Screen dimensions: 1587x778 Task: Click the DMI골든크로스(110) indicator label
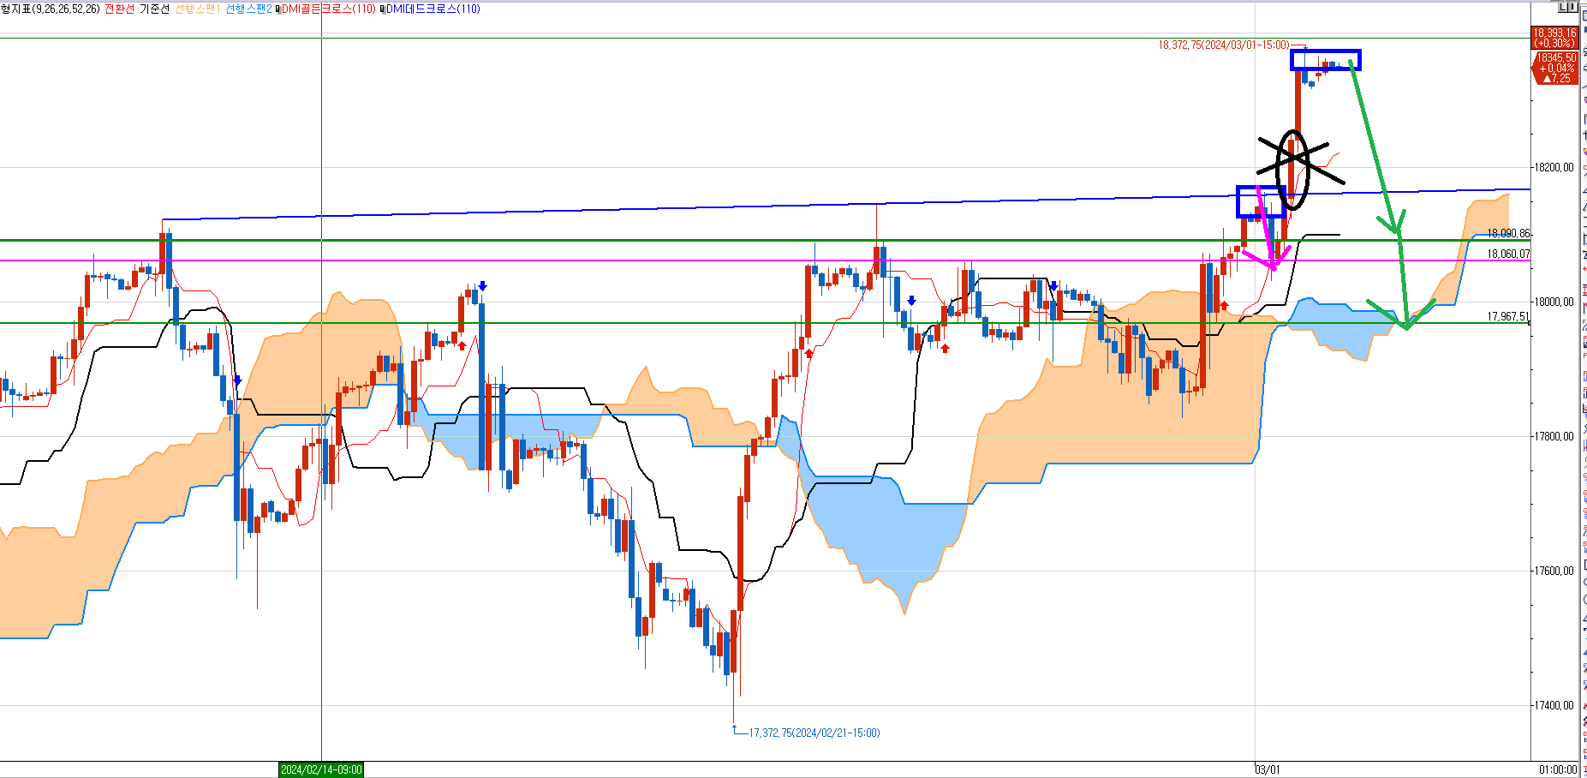click(329, 9)
